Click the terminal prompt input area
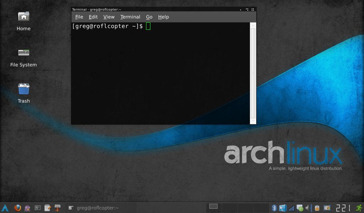The width and height of the screenshot is (364, 213). coord(148,26)
